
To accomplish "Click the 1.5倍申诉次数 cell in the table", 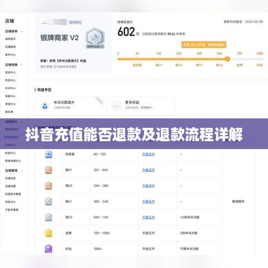I will (190, 217).
